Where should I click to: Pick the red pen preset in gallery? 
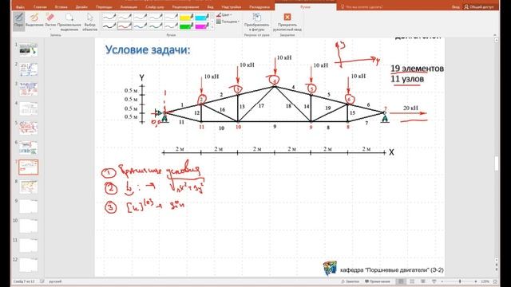tap(125, 26)
